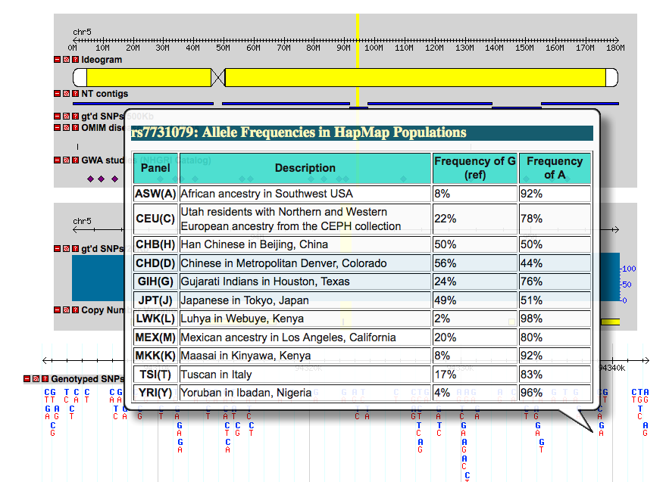Viewport: 666px width, 482px height.
Task: Show help for the OMIM disease track
Action: point(75,127)
